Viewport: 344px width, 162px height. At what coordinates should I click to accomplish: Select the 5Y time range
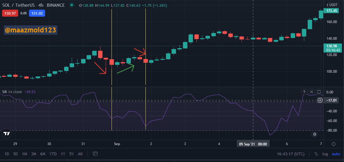pyautogui.click(x=71, y=154)
